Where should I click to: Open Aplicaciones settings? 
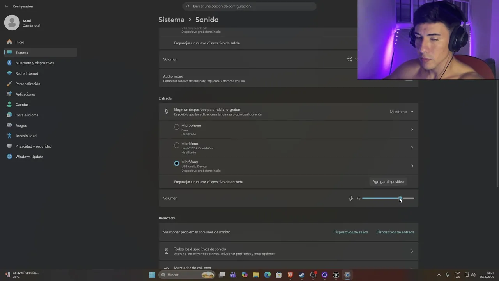tap(40, 94)
